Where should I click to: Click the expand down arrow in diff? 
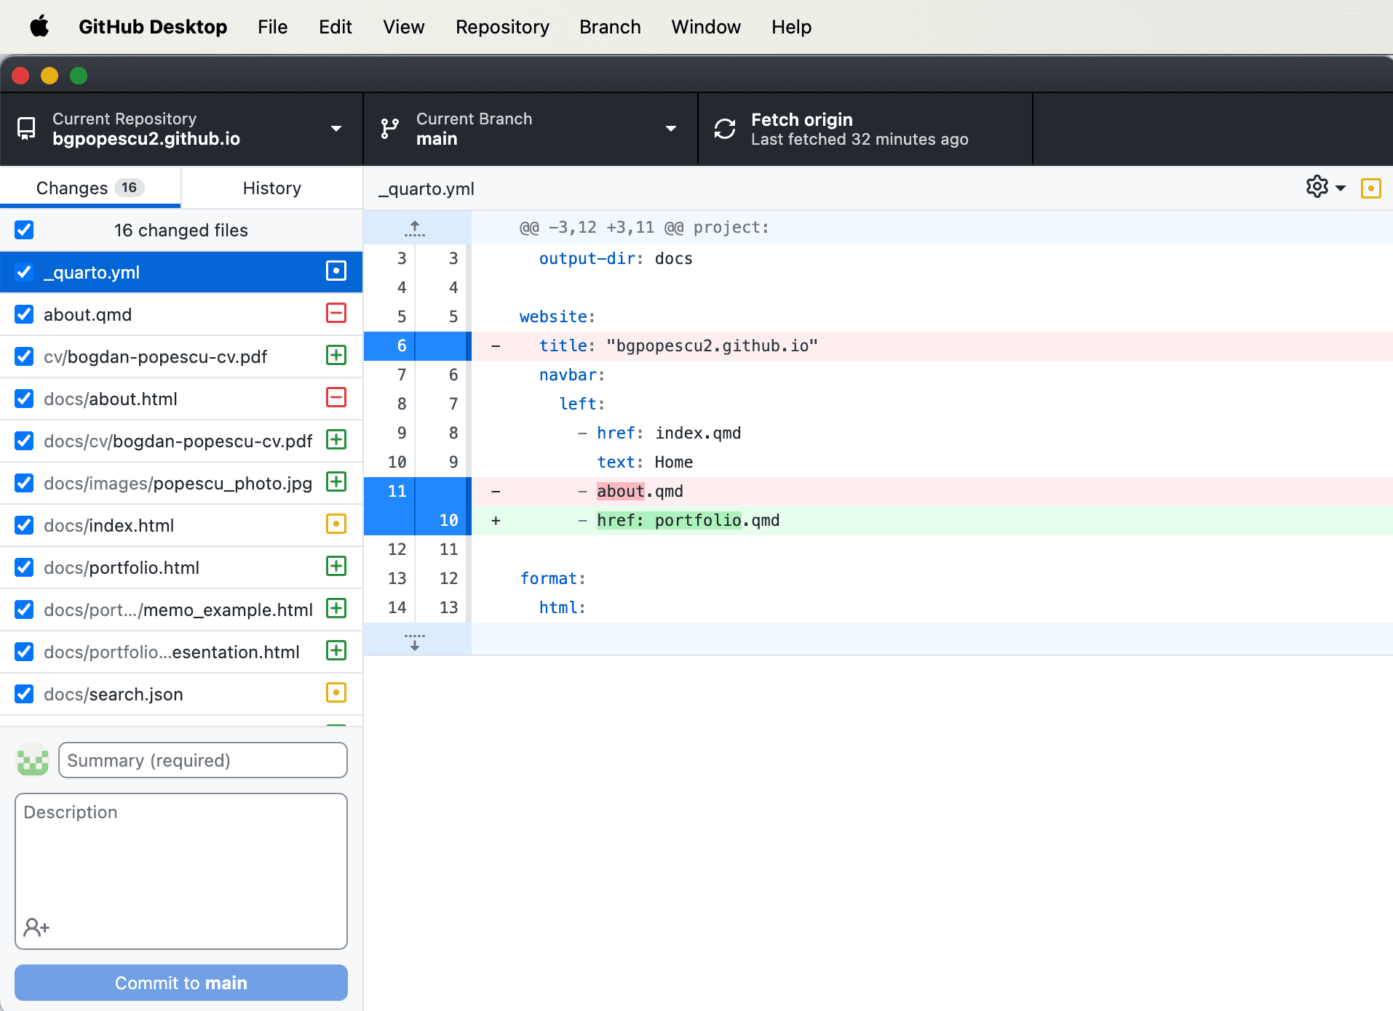tap(415, 641)
